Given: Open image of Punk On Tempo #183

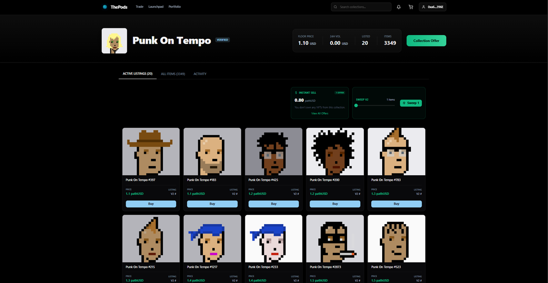Looking at the screenshot, I should tap(212, 152).
